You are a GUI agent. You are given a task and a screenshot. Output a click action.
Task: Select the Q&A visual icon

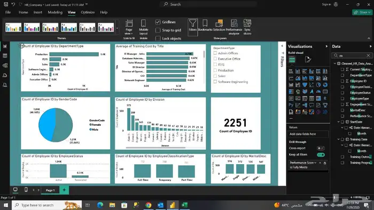point(311,105)
